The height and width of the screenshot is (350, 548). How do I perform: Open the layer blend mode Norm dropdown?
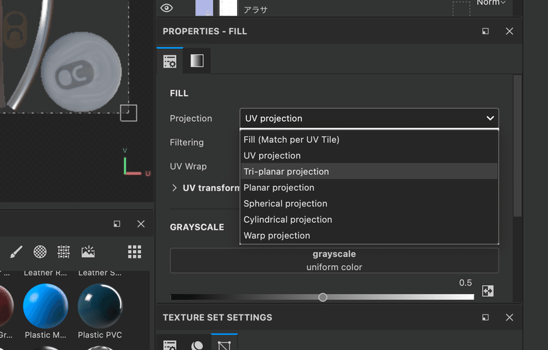point(491,3)
